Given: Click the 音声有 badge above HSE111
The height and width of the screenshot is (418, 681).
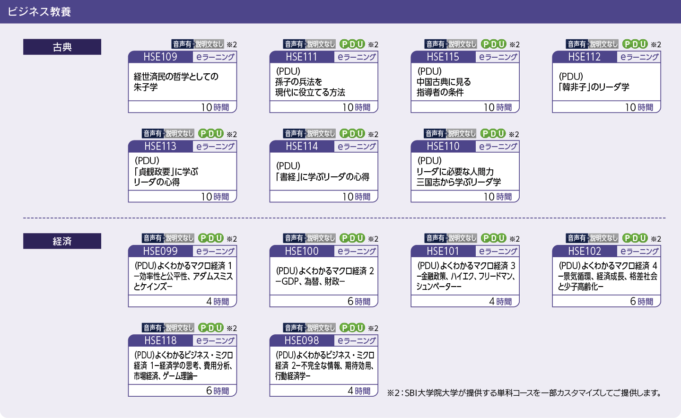Looking at the screenshot, I should coord(294,44).
